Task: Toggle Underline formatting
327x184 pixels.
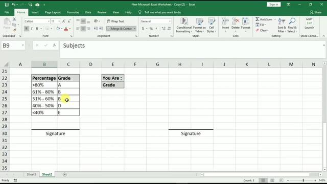Action: pos(37,29)
